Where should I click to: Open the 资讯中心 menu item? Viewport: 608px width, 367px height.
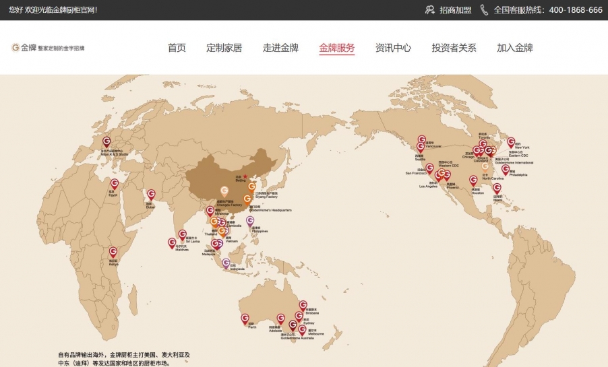(x=393, y=48)
